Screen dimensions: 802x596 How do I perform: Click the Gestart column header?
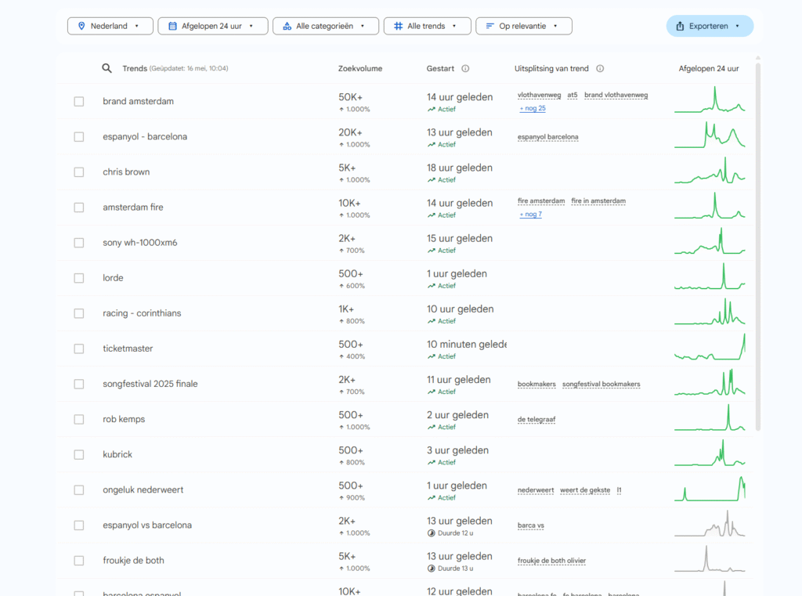tap(440, 69)
